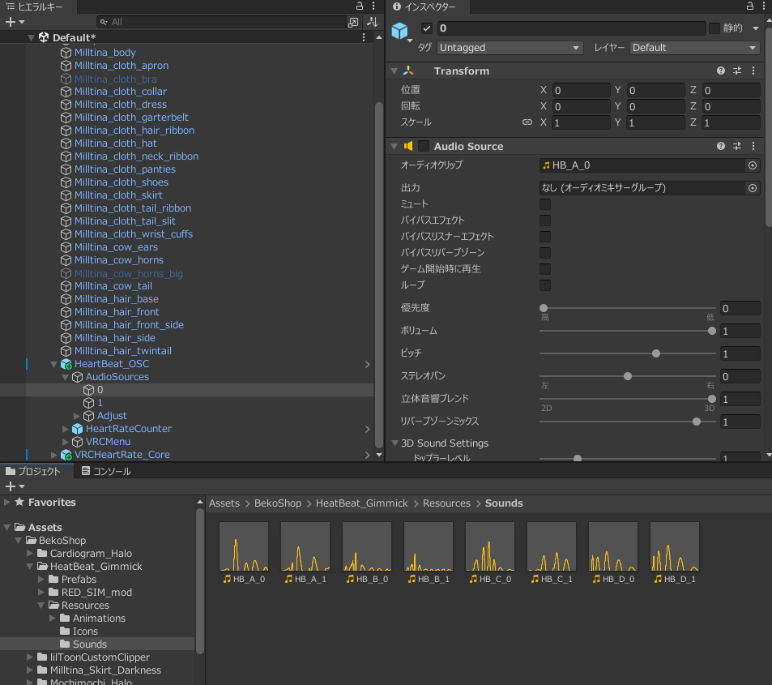The width and height of the screenshot is (772, 685).
Task: Switch to the コンソール tab
Action: [105, 471]
